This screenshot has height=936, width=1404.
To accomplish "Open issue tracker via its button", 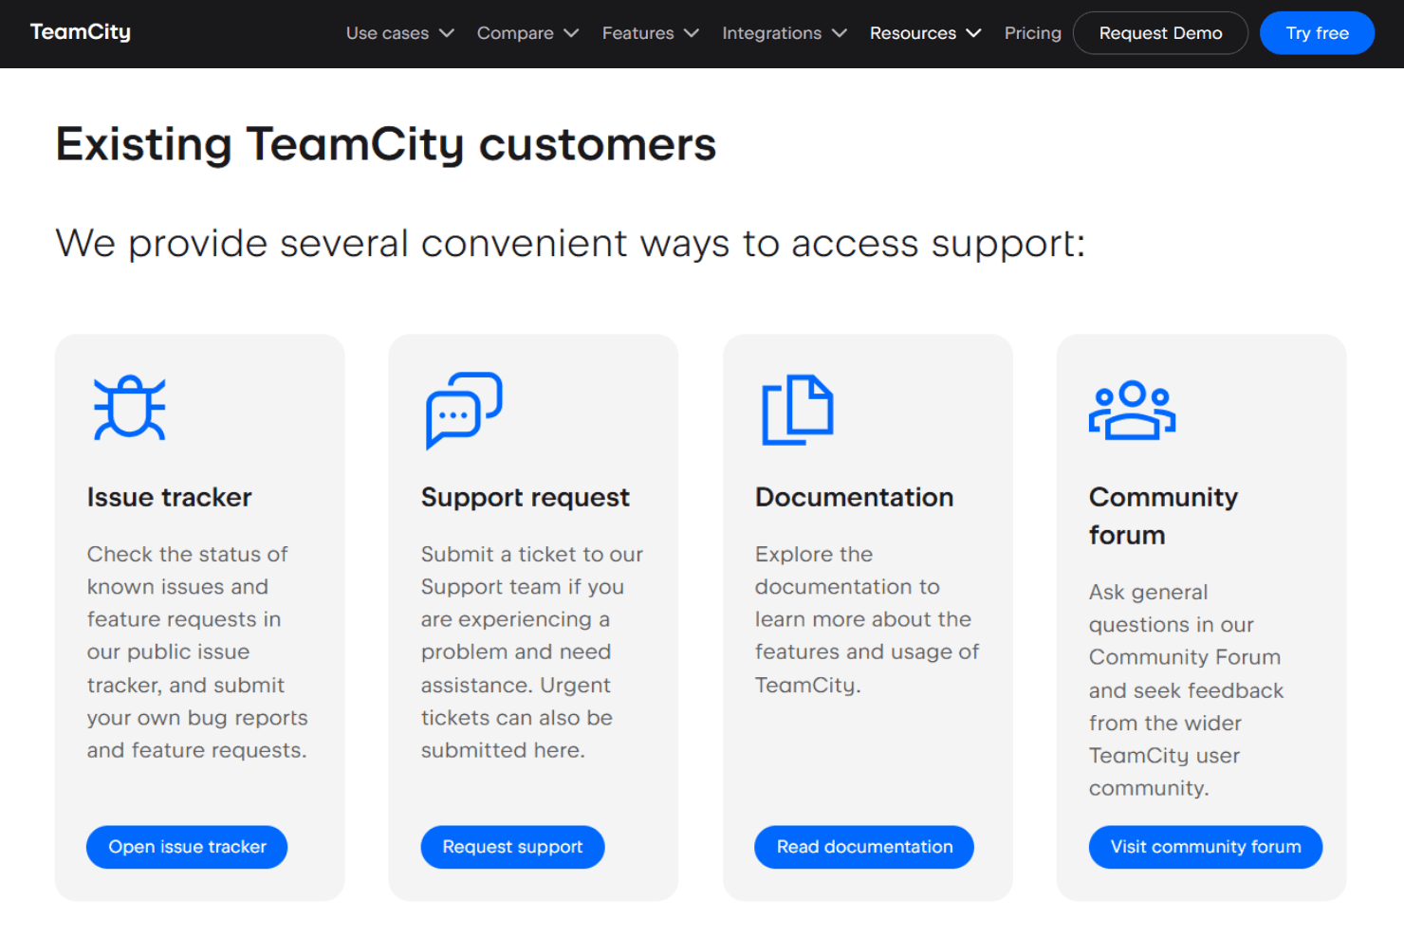I will pyautogui.click(x=187, y=847).
